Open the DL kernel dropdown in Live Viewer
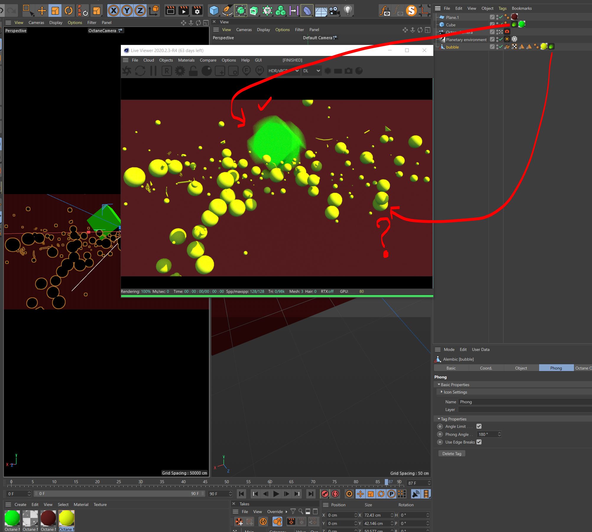Screen dimensions: 592x532 click(x=311, y=71)
